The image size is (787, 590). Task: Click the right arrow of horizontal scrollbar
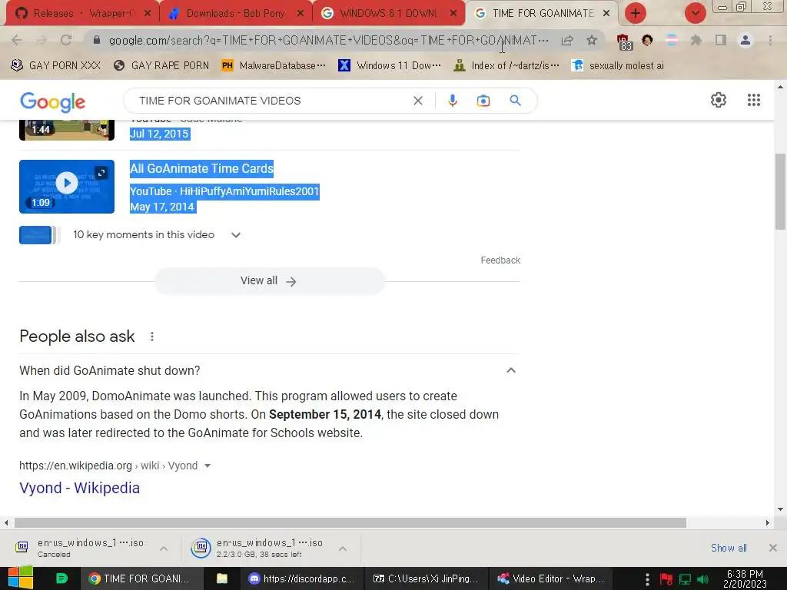click(767, 522)
